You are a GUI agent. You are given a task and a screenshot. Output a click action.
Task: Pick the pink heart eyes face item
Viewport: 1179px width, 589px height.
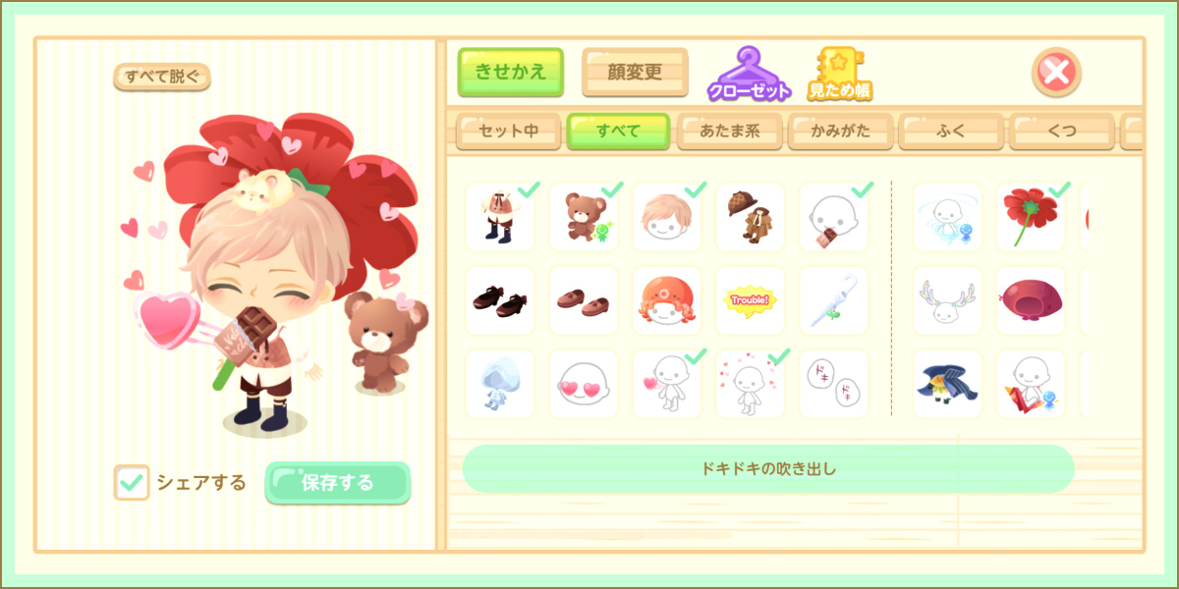click(583, 384)
